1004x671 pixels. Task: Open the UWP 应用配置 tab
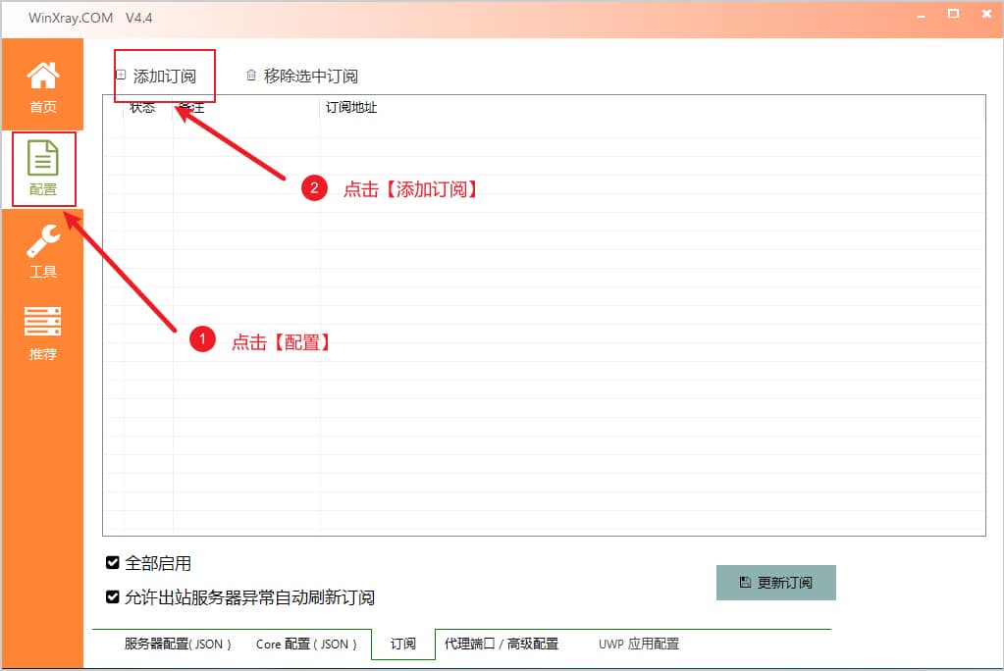pyautogui.click(x=639, y=645)
